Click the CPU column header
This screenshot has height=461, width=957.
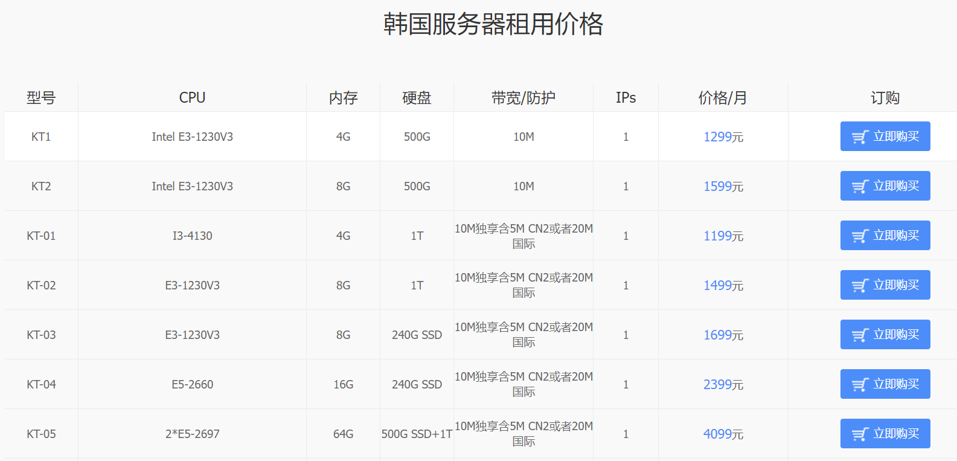coord(192,98)
